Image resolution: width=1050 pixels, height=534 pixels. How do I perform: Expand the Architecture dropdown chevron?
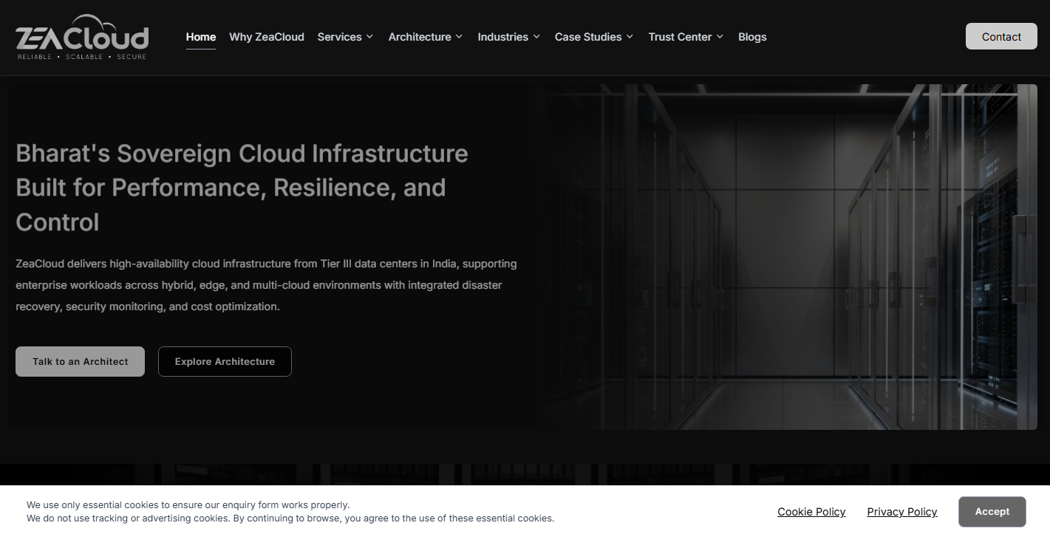point(459,37)
